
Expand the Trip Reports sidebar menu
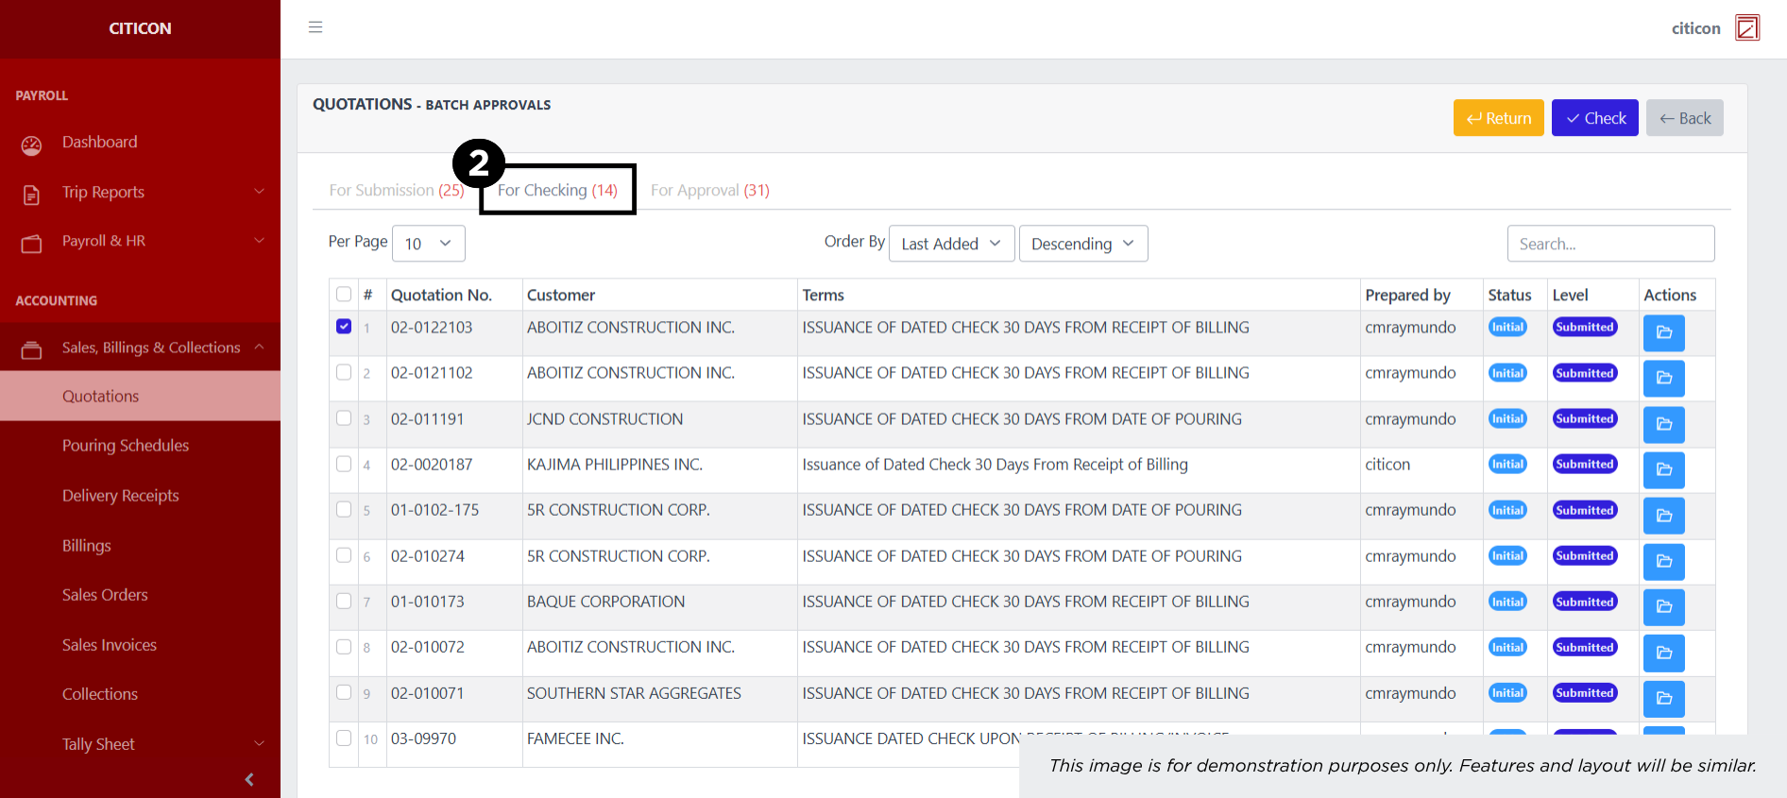[x=140, y=192]
